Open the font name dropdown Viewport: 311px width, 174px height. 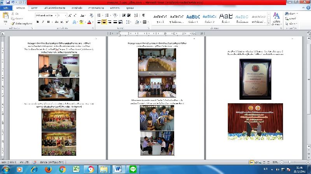click(x=56, y=15)
